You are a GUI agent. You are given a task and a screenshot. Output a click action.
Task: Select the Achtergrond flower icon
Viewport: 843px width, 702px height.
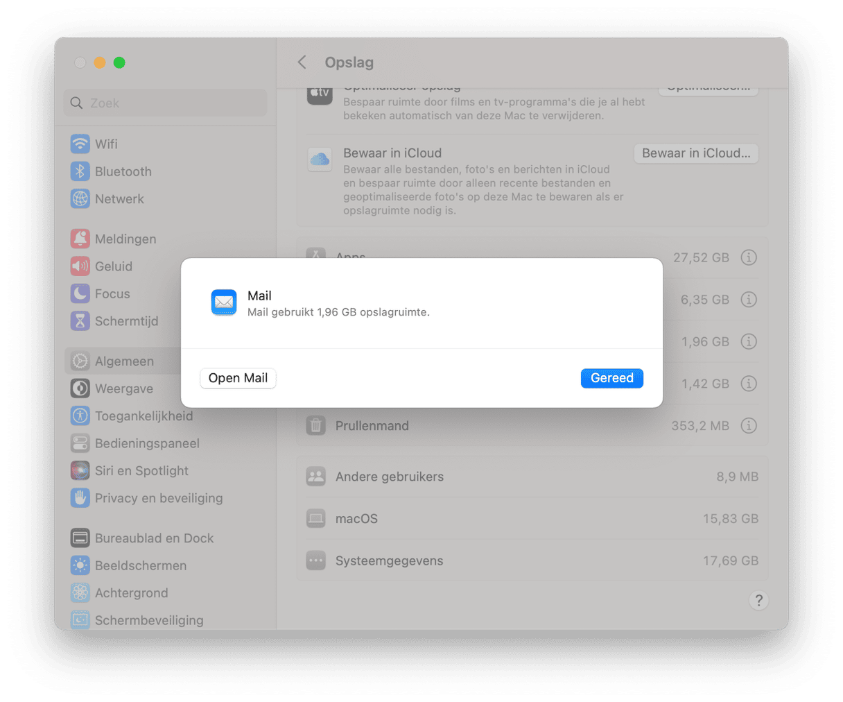tap(80, 592)
